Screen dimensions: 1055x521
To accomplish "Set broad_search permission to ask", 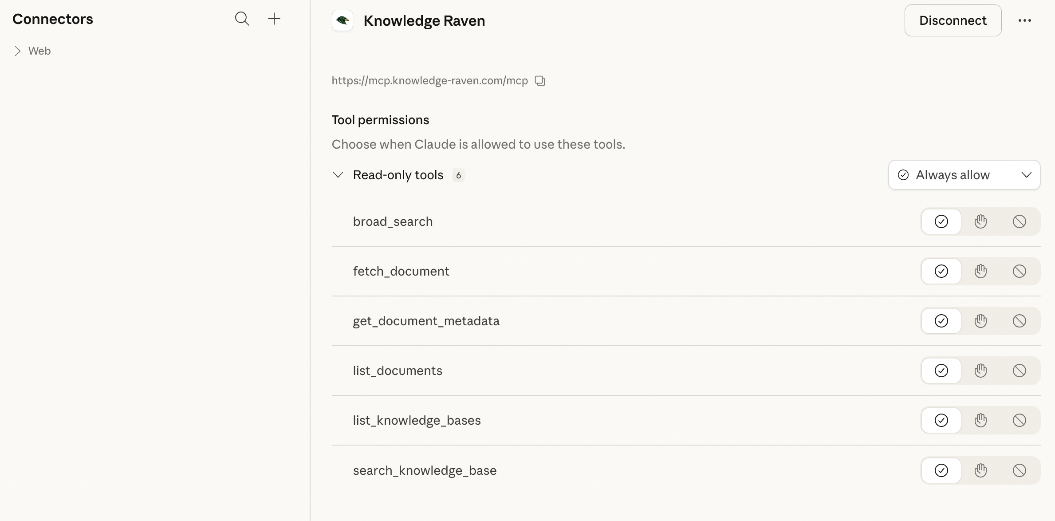I will tap(980, 221).
